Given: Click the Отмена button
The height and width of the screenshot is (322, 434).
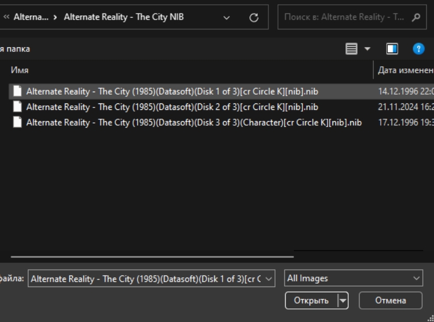Looking at the screenshot, I should pos(391,300).
